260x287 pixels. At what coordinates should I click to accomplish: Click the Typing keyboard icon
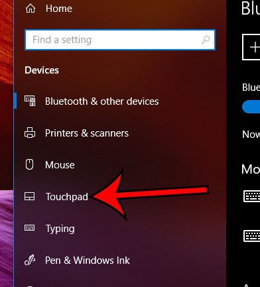pos(29,228)
